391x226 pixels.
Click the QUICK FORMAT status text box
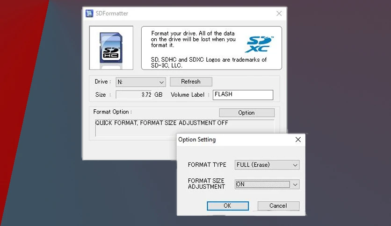[x=185, y=127]
